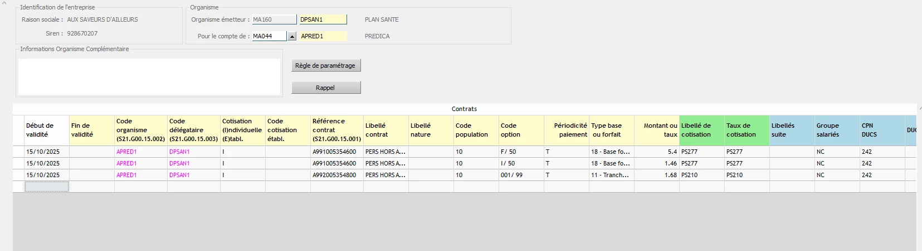922x251 pixels.
Task: Click the 'Code délégataire (S21.G00.15.003)' column header
Action: (x=194, y=130)
